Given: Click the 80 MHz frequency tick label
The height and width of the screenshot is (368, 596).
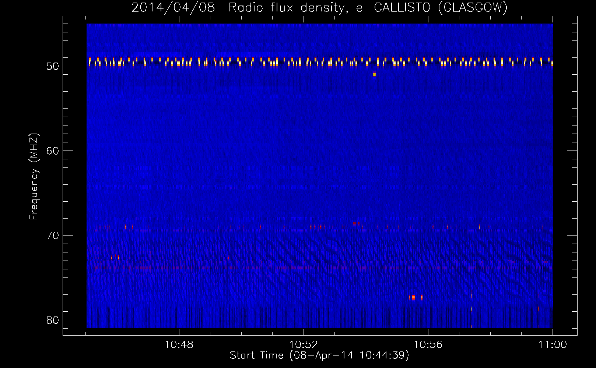Looking at the screenshot, I should pos(53,320).
